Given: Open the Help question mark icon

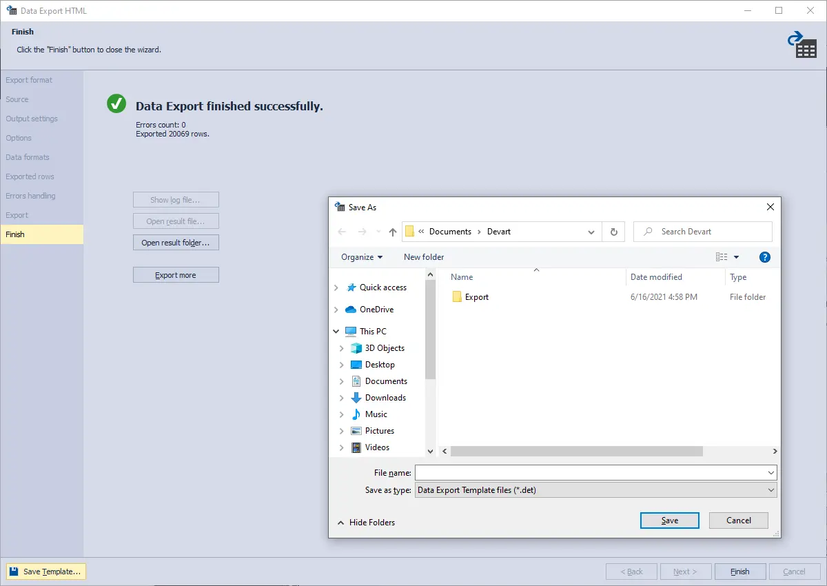Looking at the screenshot, I should tap(764, 257).
